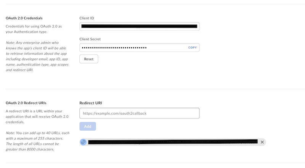Remove the saved redirect URI with the X
The height and width of the screenshot is (168, 305).
click(262, 142)
